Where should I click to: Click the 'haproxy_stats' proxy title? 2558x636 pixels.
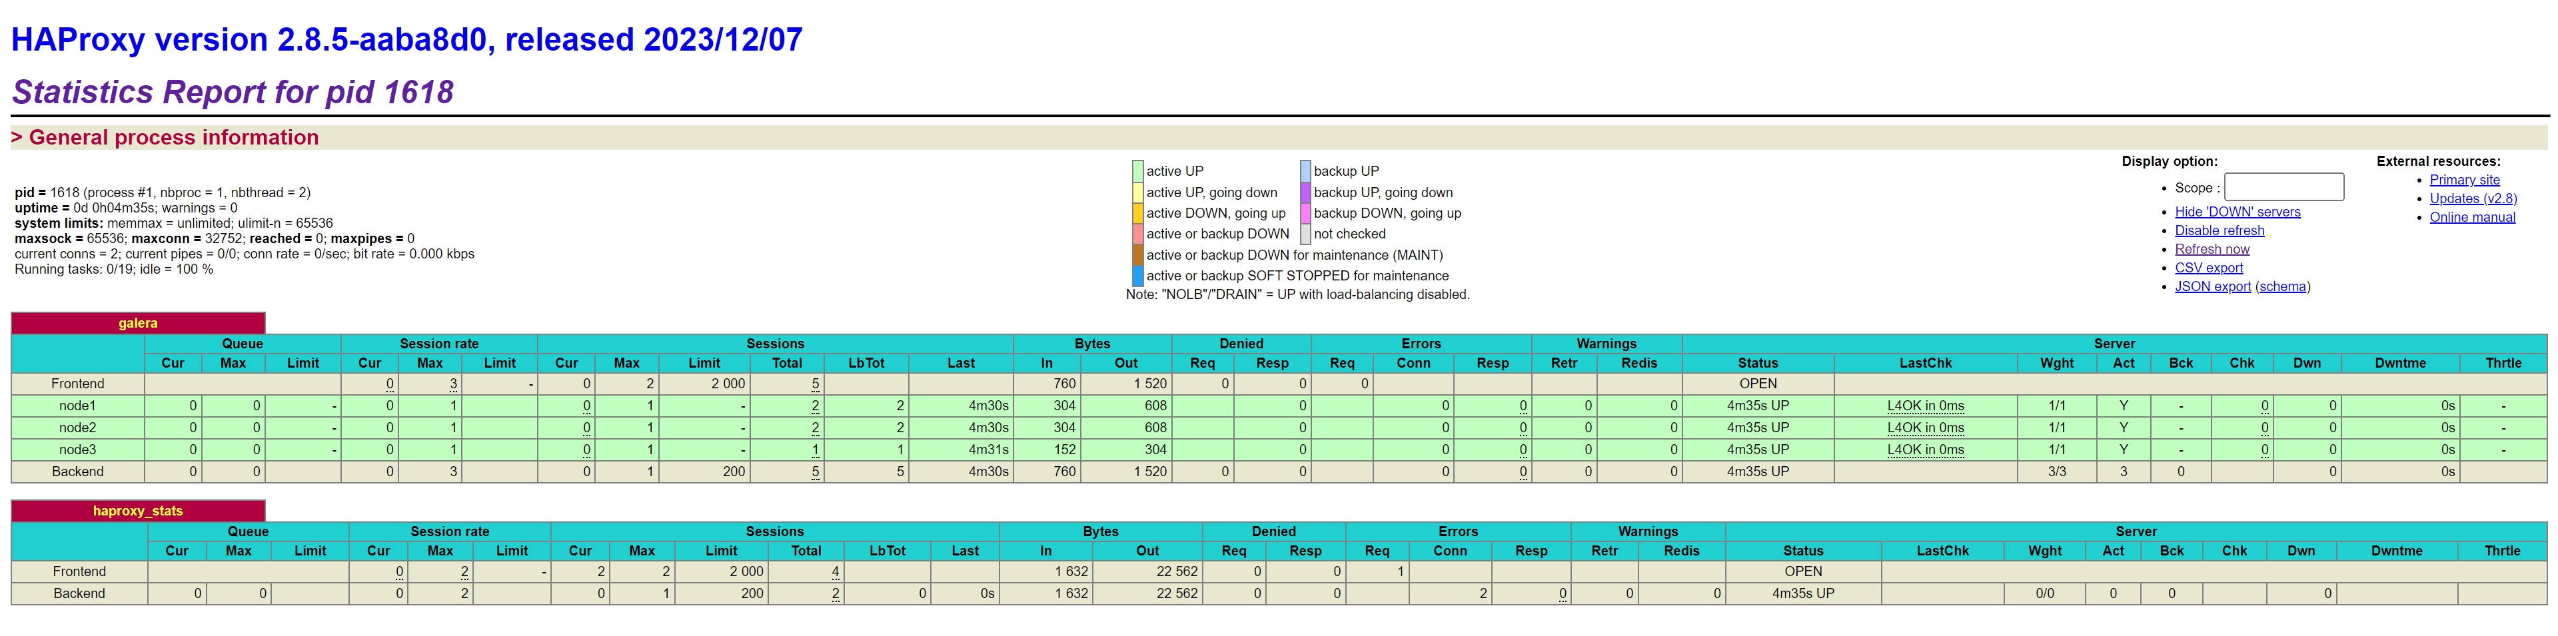coord(138,511)
